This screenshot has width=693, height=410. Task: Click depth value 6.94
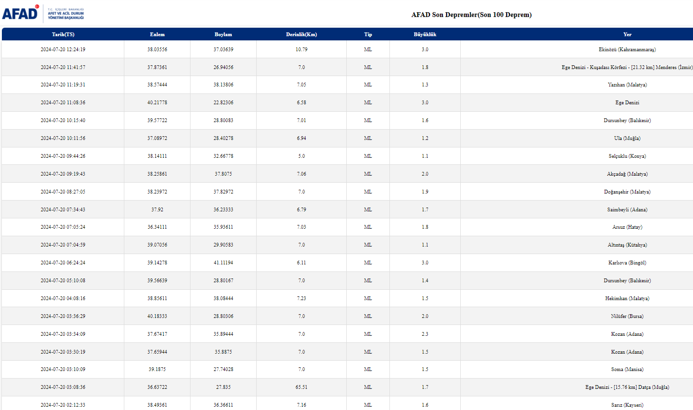point(301,138)
